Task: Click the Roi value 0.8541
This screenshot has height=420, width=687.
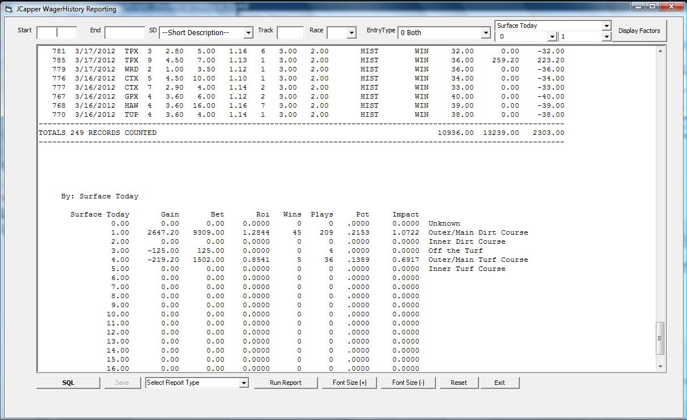Action: click(x=256, y=260)
